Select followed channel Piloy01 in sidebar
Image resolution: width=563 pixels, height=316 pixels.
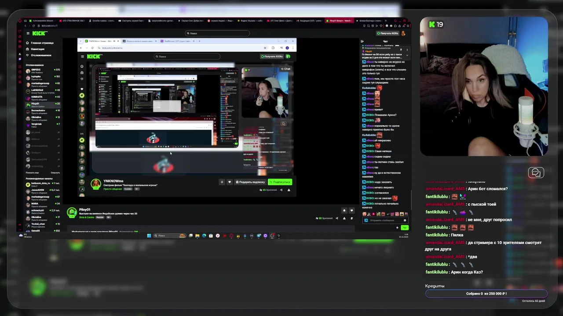(x=43, y=104)
